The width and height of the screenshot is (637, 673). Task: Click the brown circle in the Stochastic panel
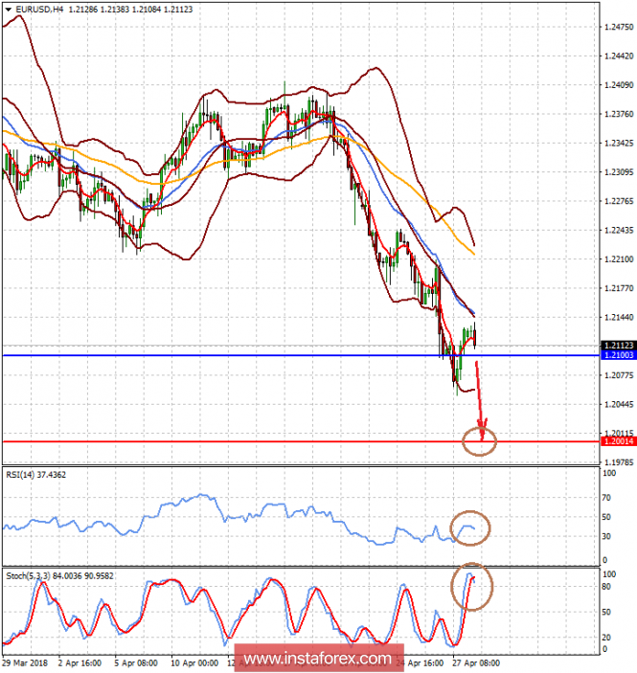(x=470, y=581)
